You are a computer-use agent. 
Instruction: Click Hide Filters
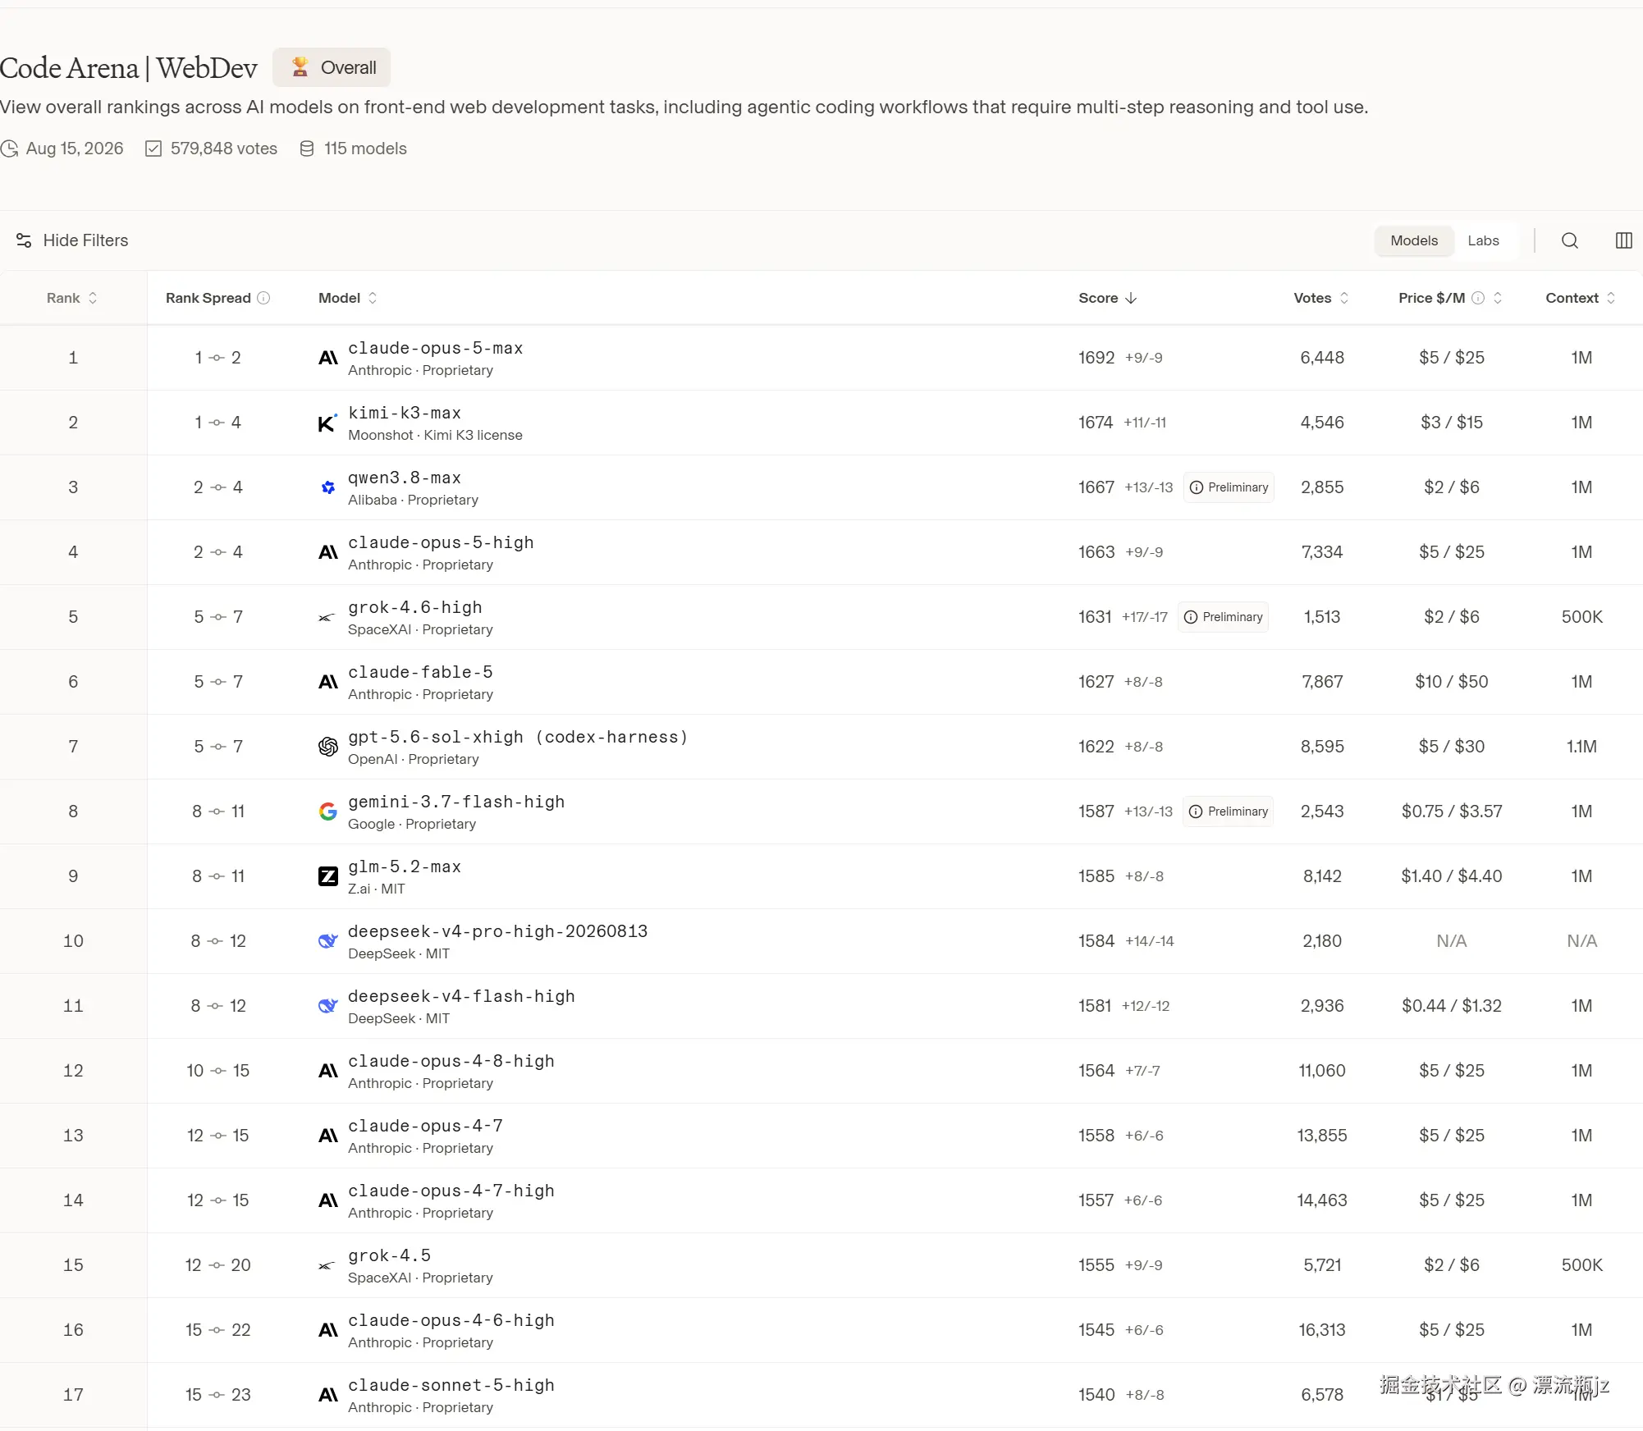tap(72, 240)
